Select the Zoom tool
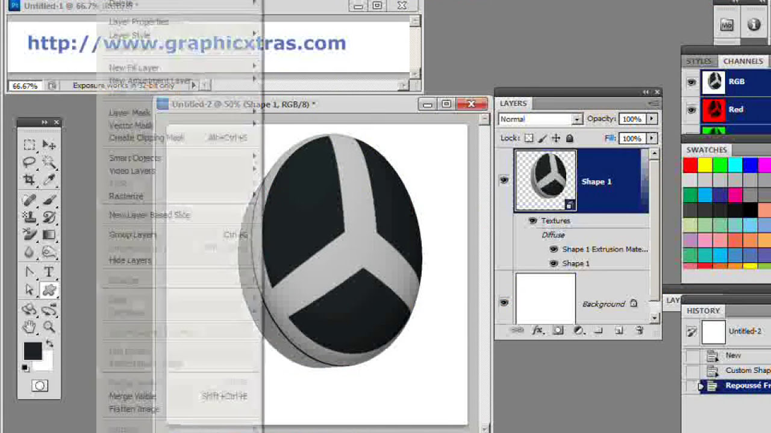Image resolution: width=771 pixels, height=433 pixels. (49, 327)
